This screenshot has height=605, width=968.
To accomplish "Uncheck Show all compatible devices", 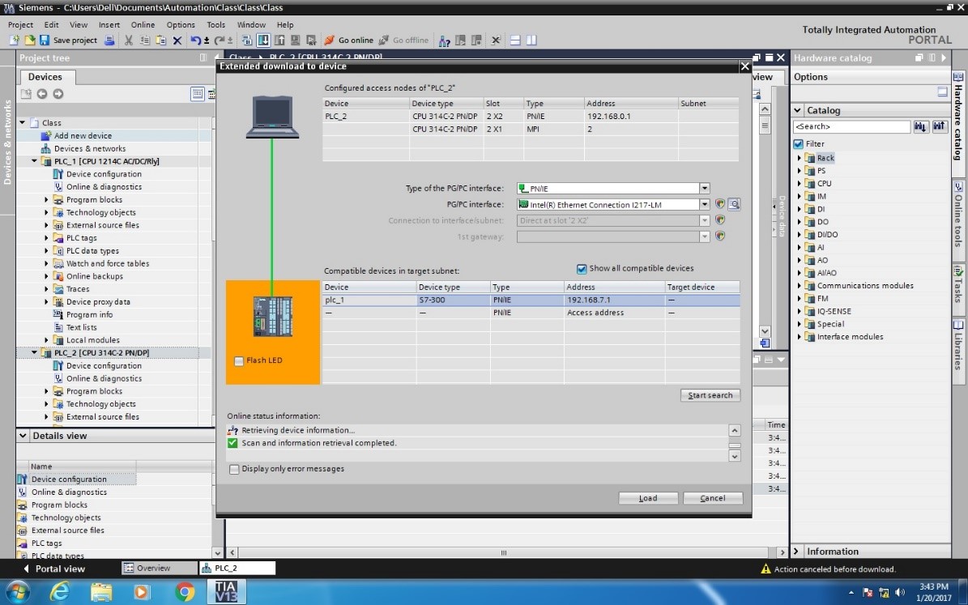I will coord(581,269).
